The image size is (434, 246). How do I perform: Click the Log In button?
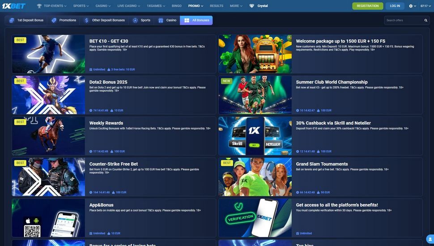tap(395, 6)
